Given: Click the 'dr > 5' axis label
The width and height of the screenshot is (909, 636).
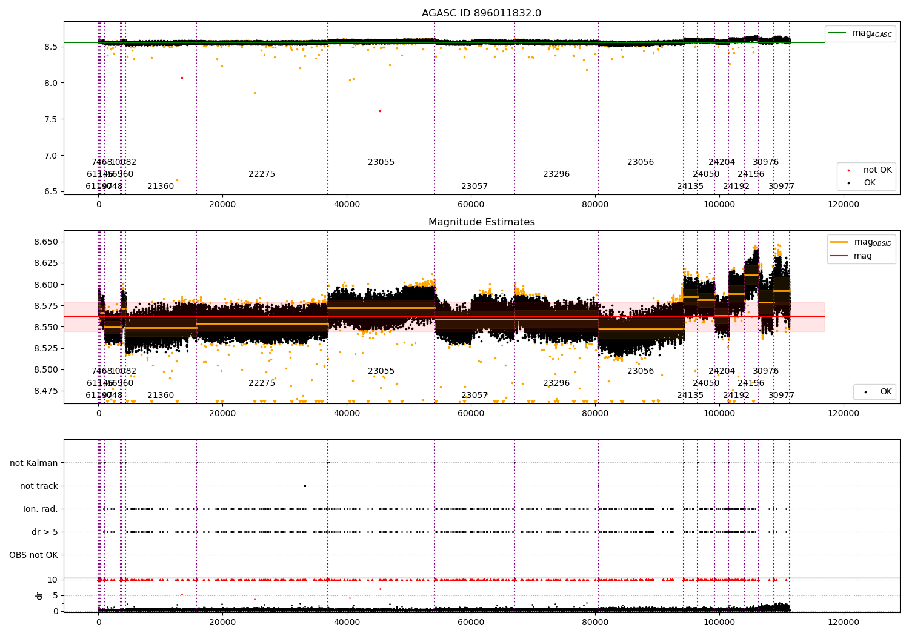Looking at the screenshot, I should click(x=45, y=532).
